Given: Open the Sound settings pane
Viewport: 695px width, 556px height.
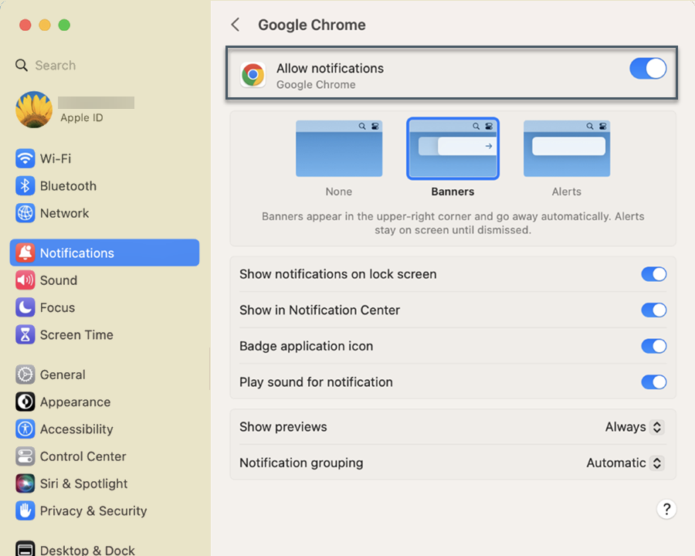Looking at the screenshot, I should pyautogui.click(x=104, y=280).
